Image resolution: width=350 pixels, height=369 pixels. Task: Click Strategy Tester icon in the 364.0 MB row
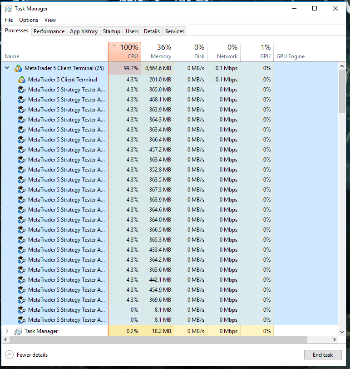[22, 220]
